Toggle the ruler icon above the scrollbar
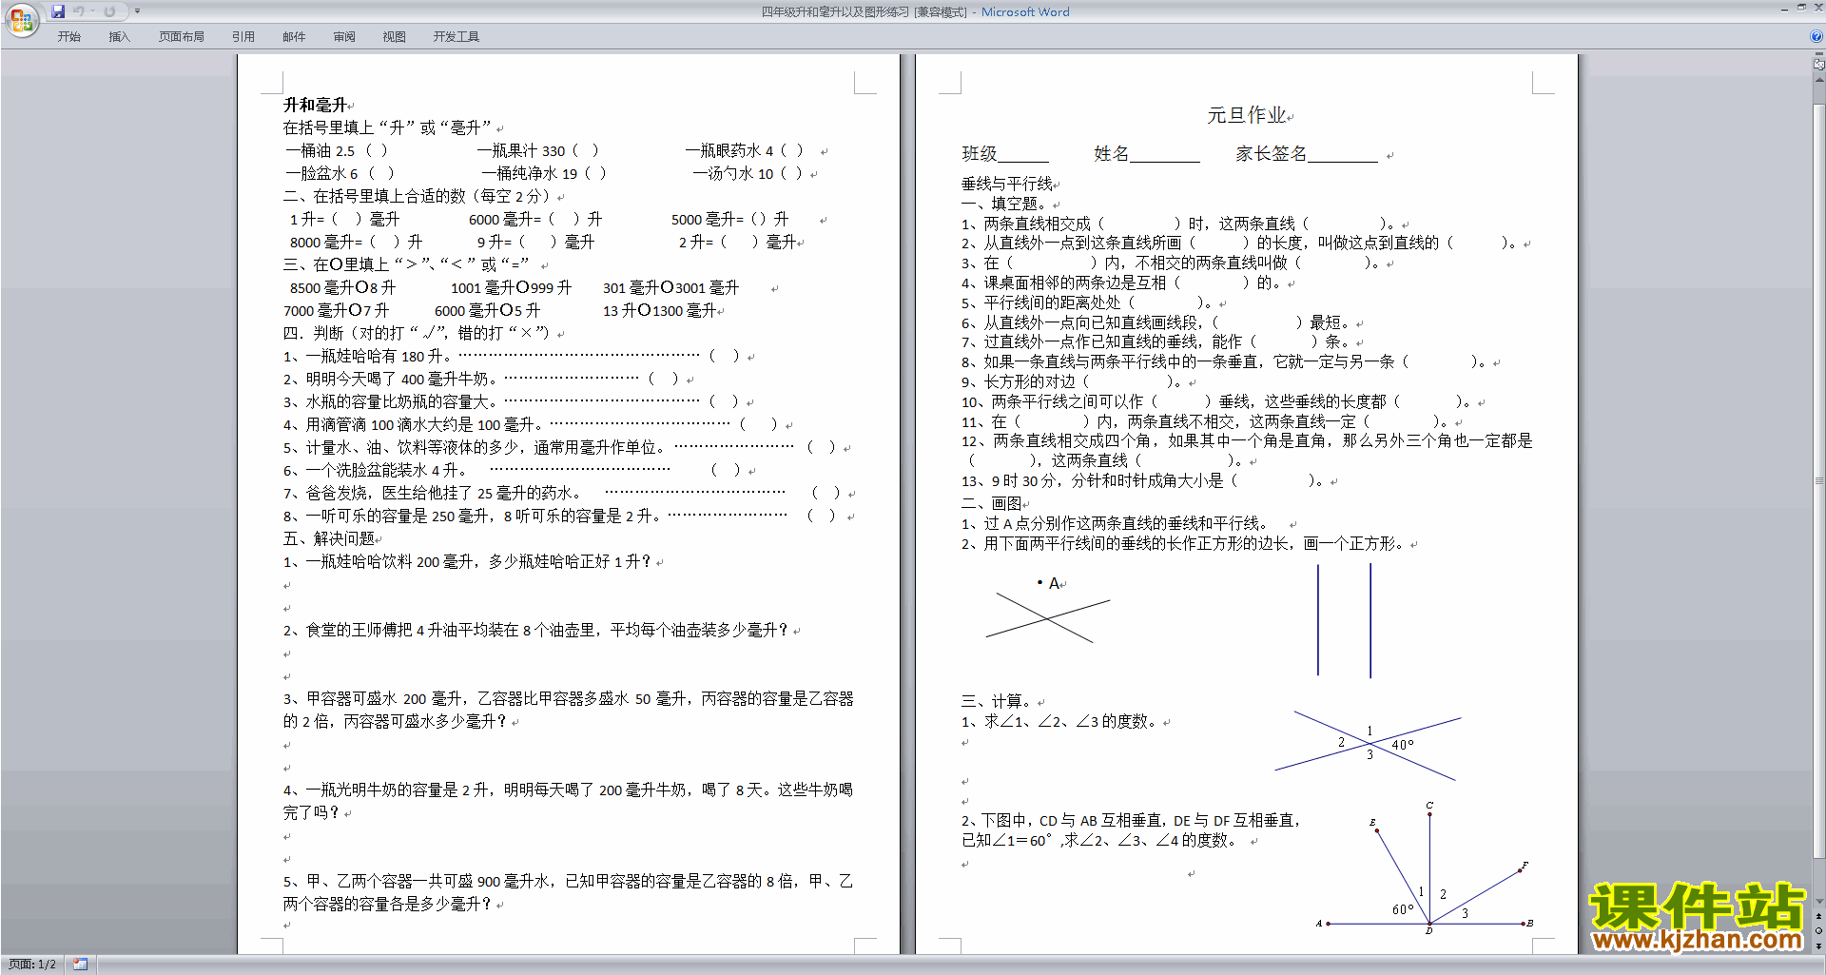This screenshot has height=975, width=1826. 1819,65
